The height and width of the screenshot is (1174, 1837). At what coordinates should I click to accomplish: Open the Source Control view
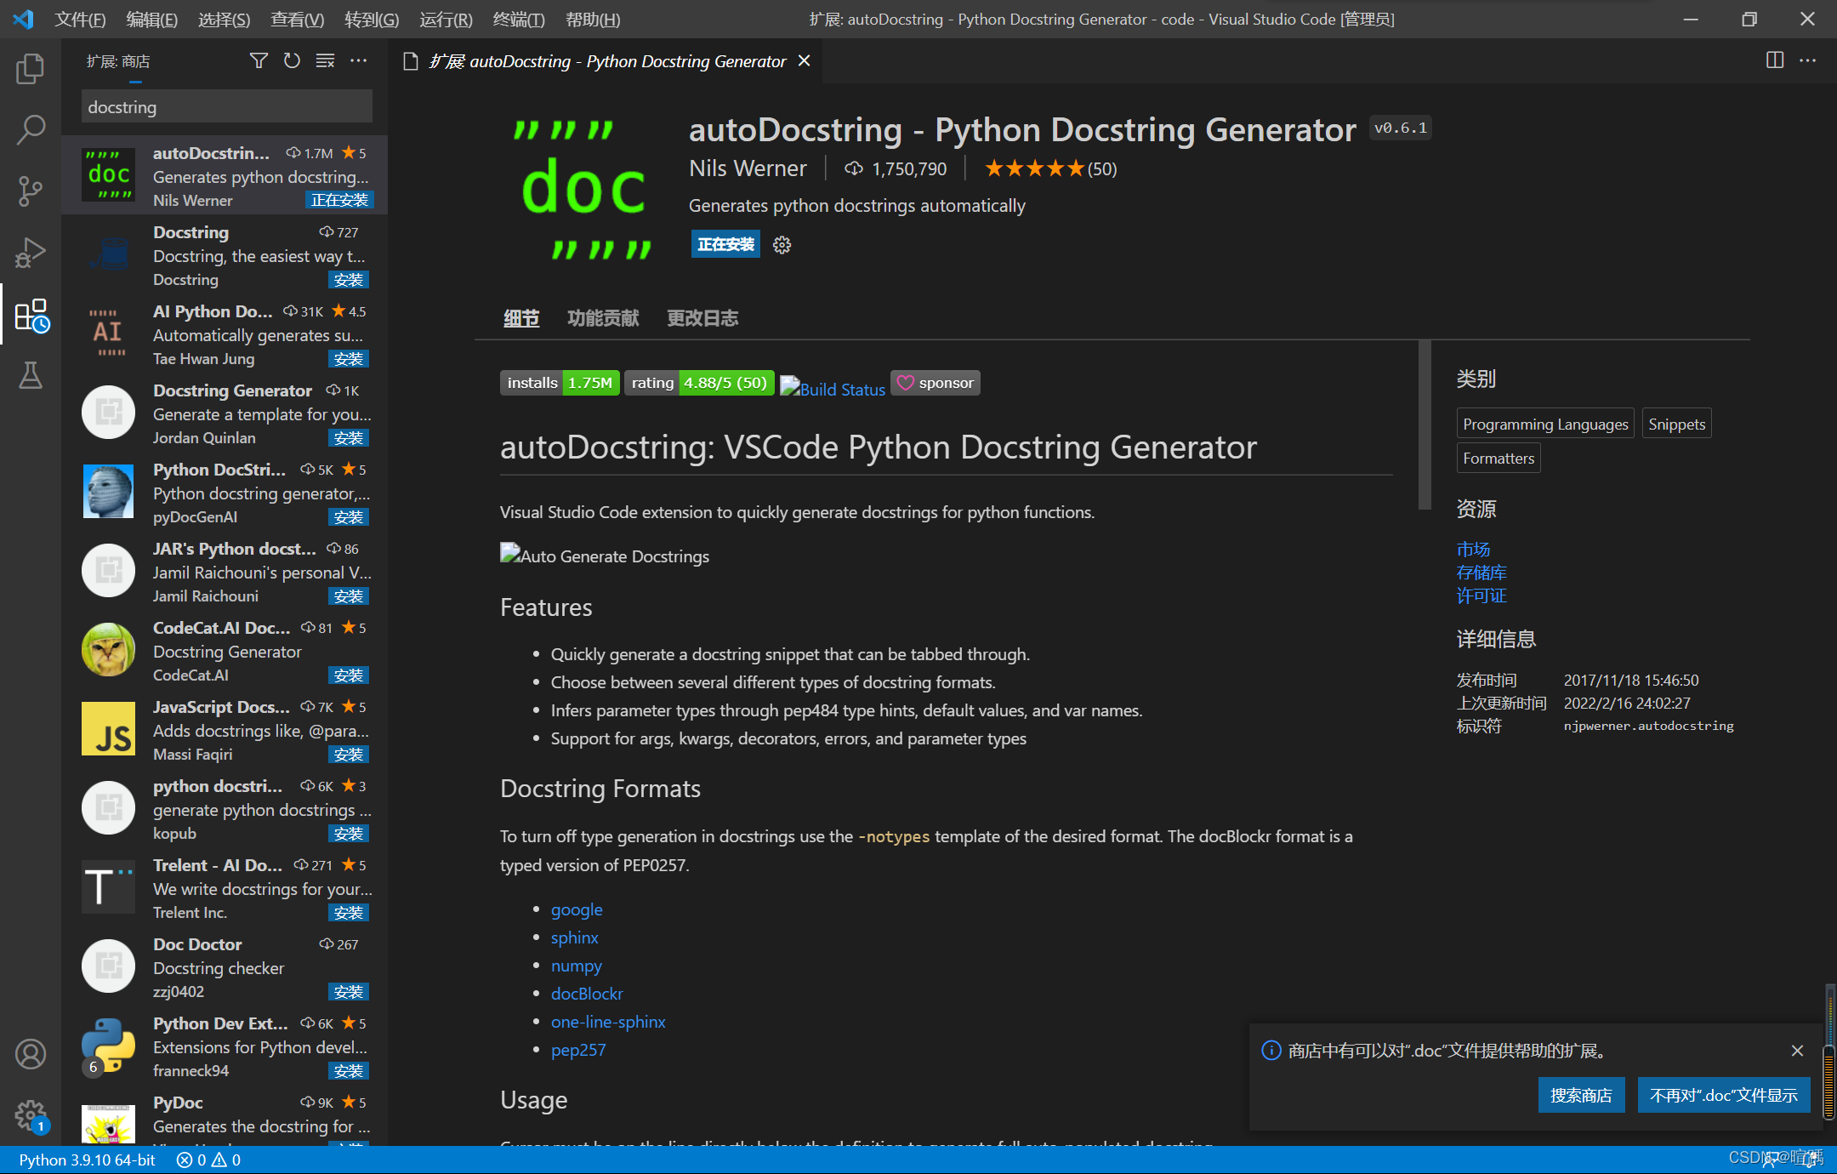[31, 191]
